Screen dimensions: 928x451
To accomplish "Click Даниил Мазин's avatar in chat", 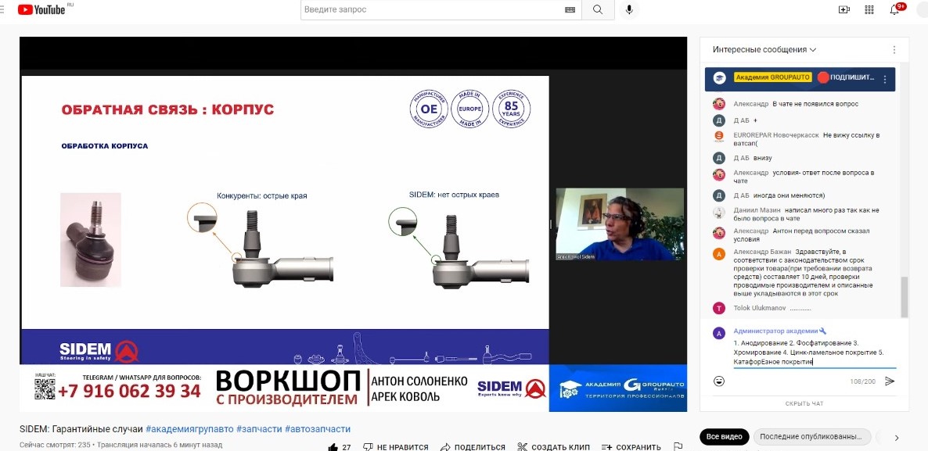I will click(x=718, y=212).
